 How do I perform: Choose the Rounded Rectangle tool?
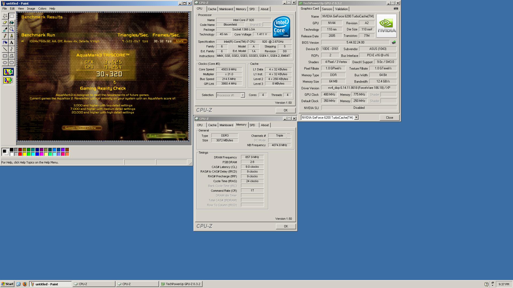click(11, 63)
